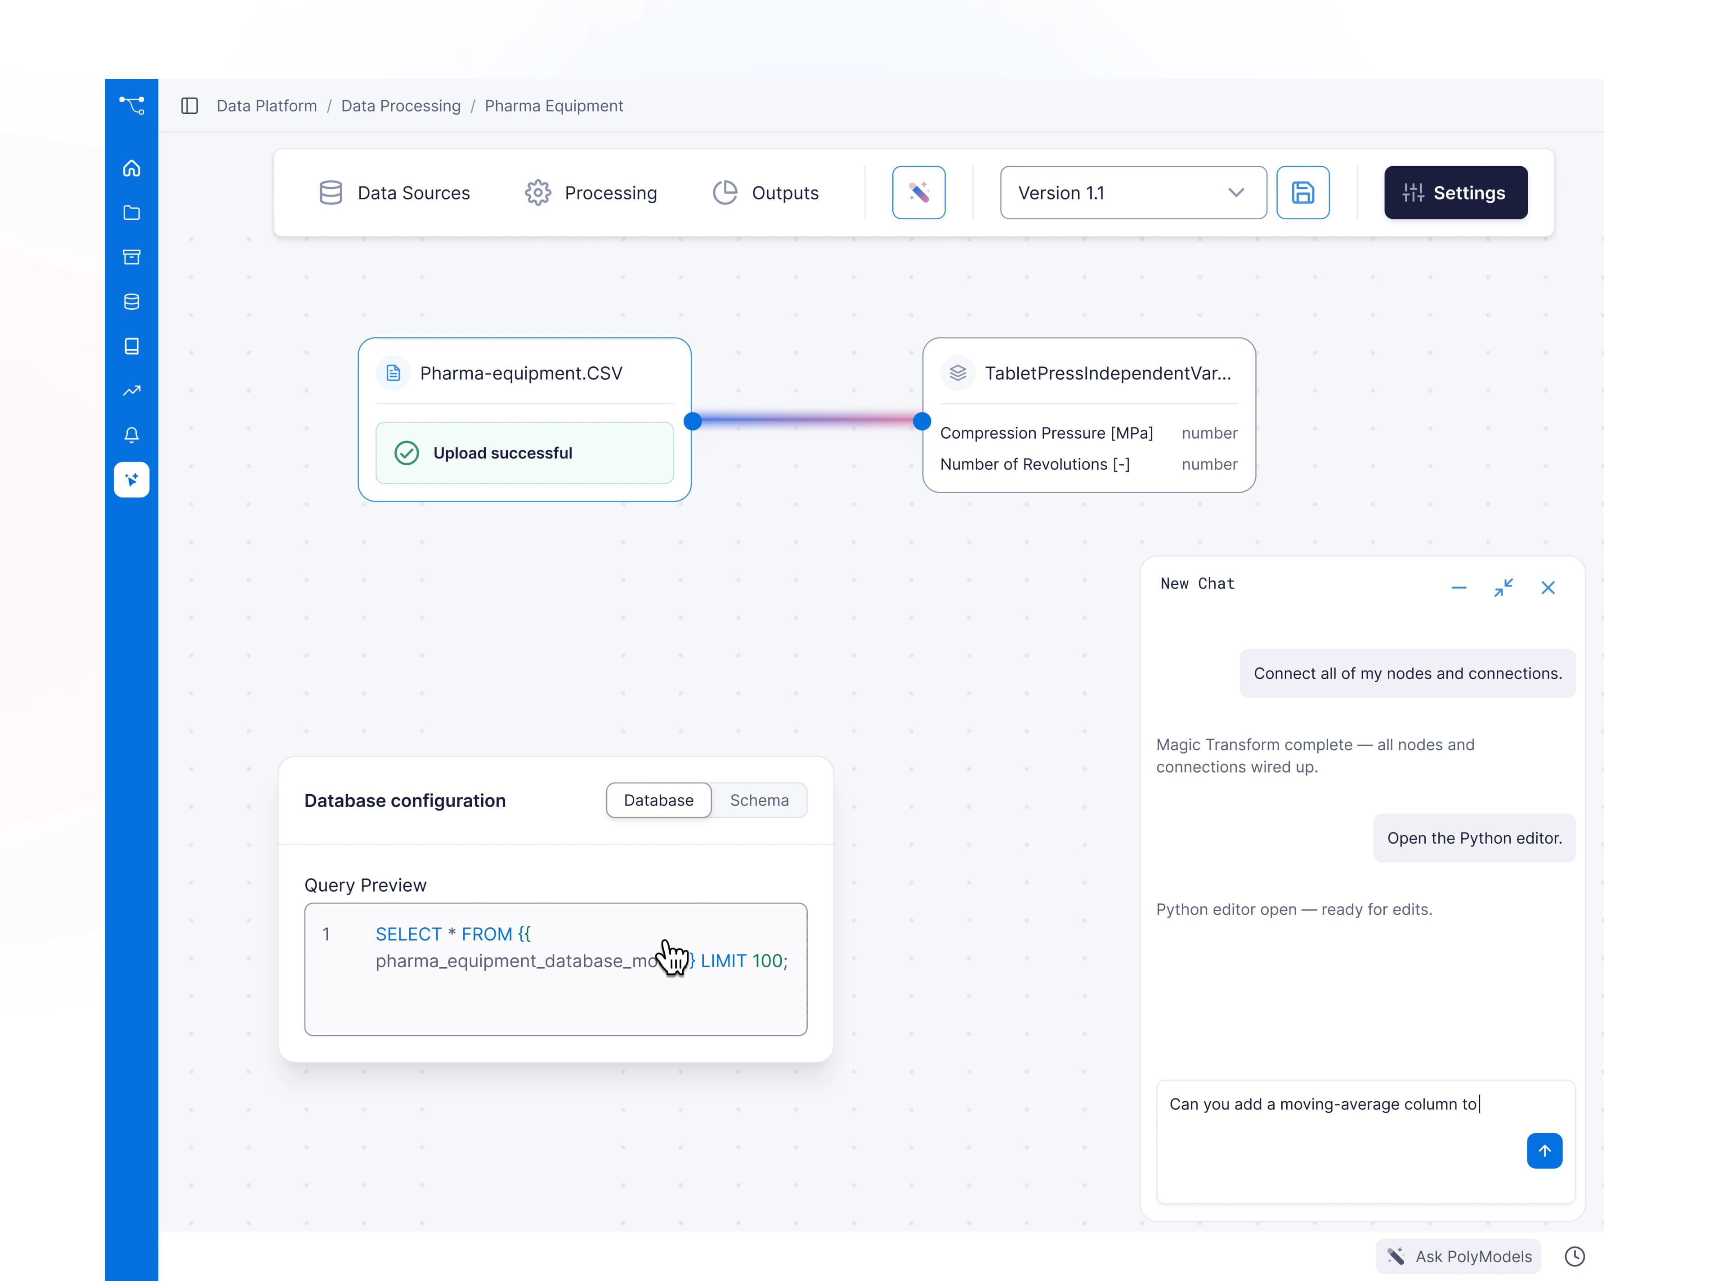Send the chat message with the arrow button
Viewport: 1727px width, 1281px height.
(1544, 1151)
